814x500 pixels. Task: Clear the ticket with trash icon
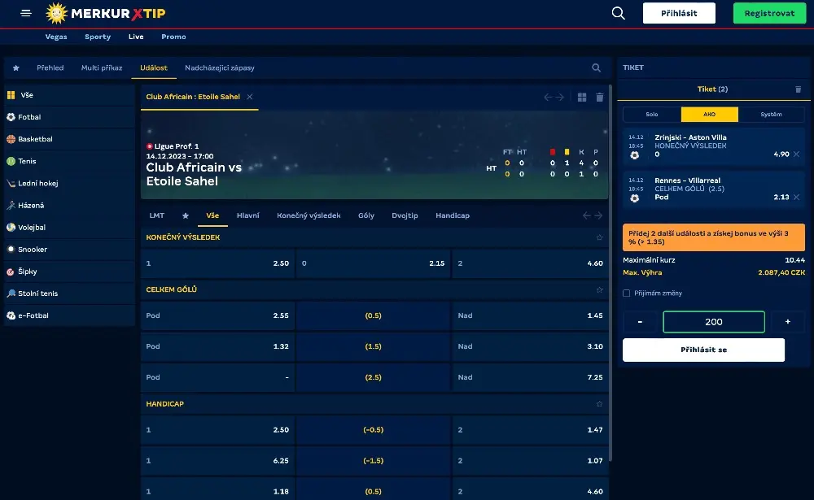coord(799,89)
